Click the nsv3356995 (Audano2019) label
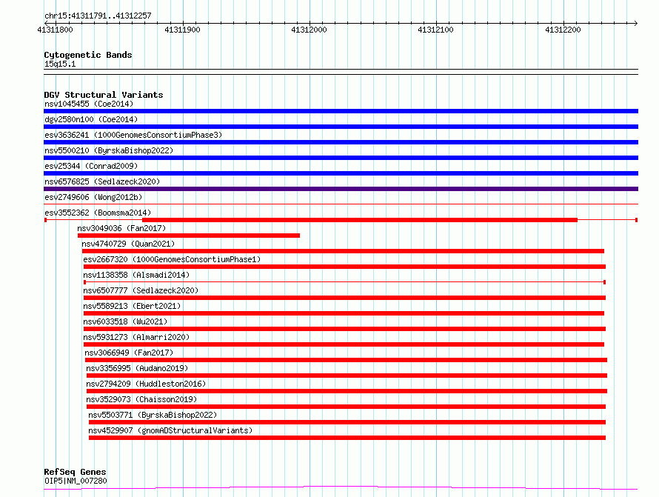 (x=137, y=368)
